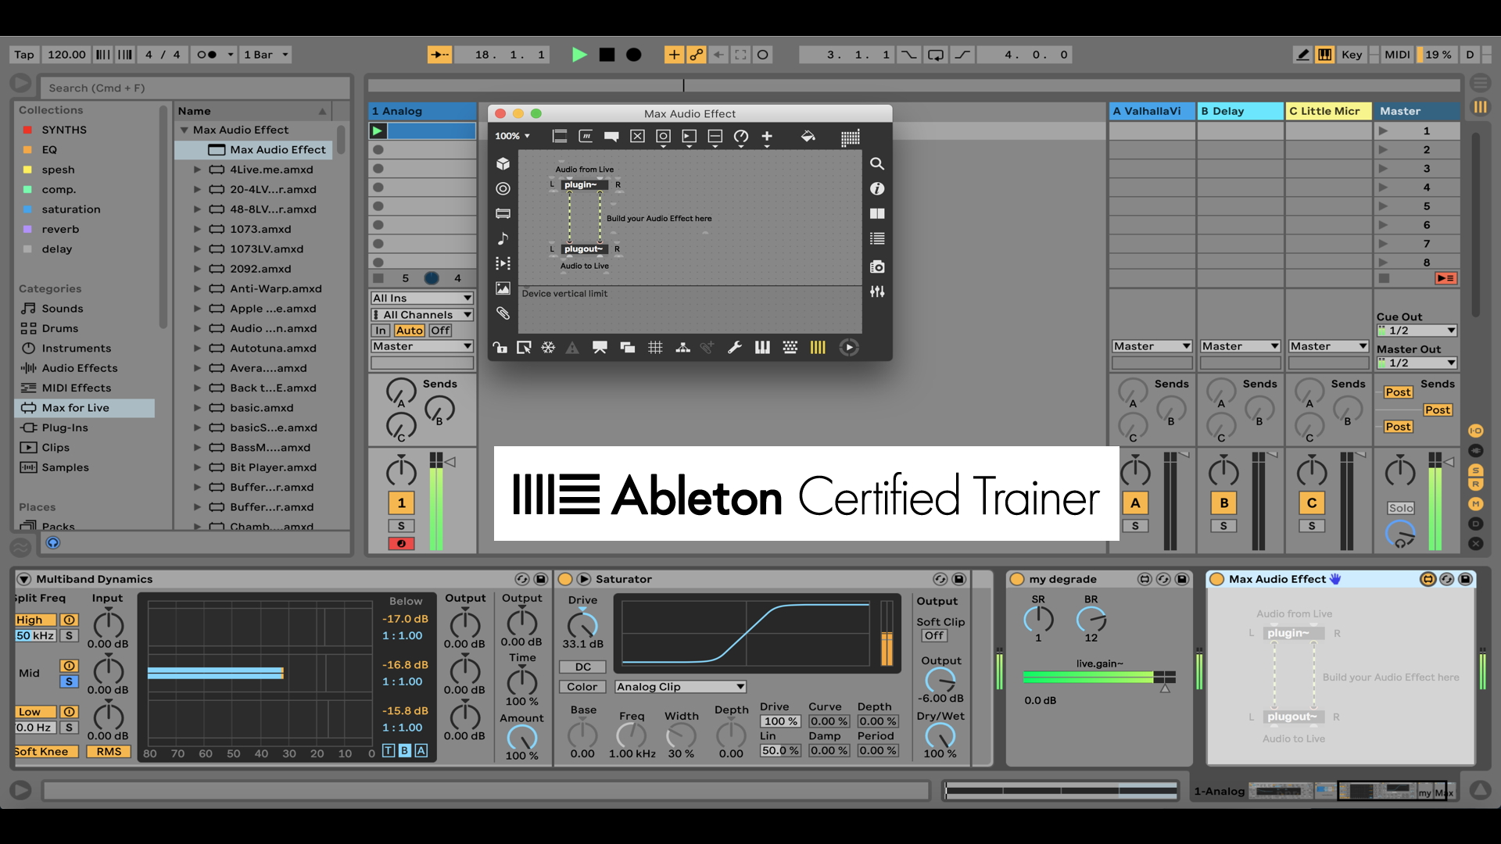The width and height of the screenshot is (1501, 844).
Task: Open the Master Out 1/2 dropdown
Action: click(1417, 363)
